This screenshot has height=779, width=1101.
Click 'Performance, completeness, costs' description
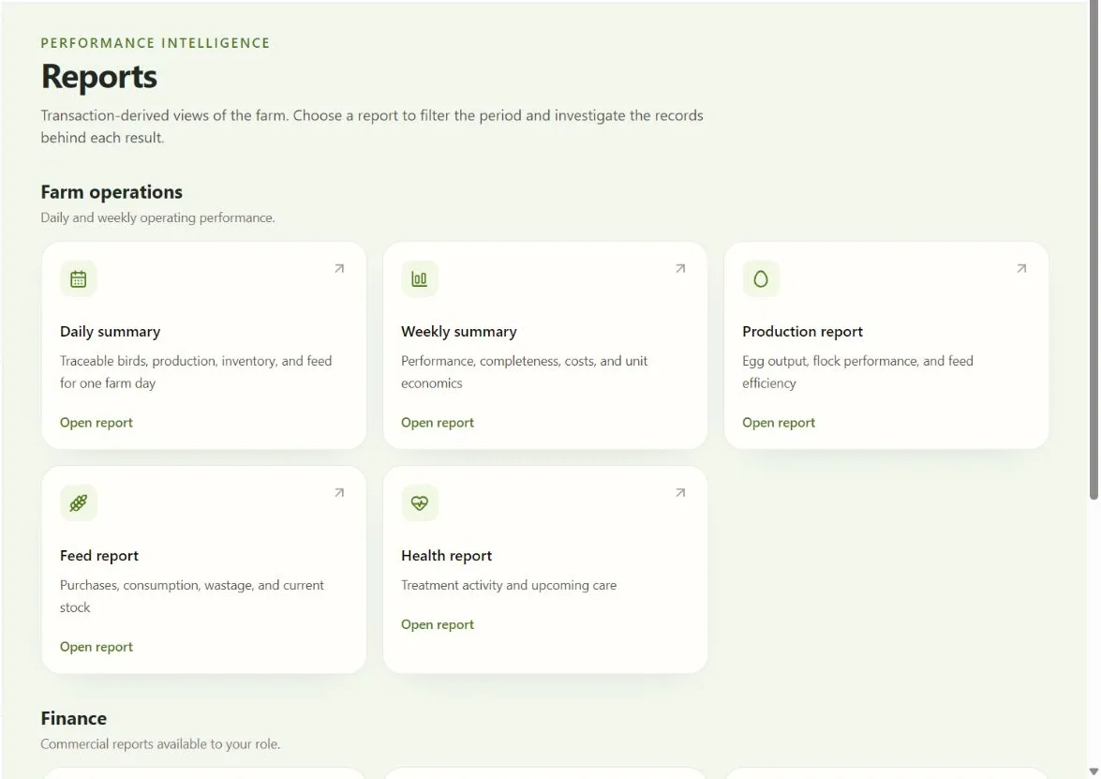coord(525,371)
